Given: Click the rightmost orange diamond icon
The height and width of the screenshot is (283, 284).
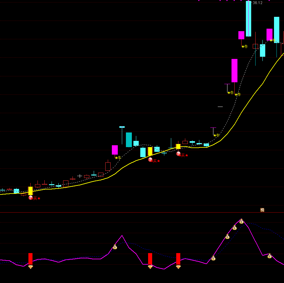Looking at the screenshot, I should click(178, 267).
